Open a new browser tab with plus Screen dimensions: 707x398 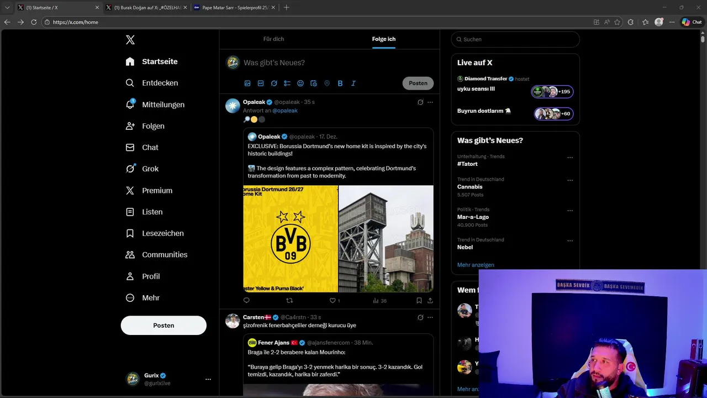[x=286, y=8]
